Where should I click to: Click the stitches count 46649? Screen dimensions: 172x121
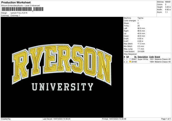point(168,2)
